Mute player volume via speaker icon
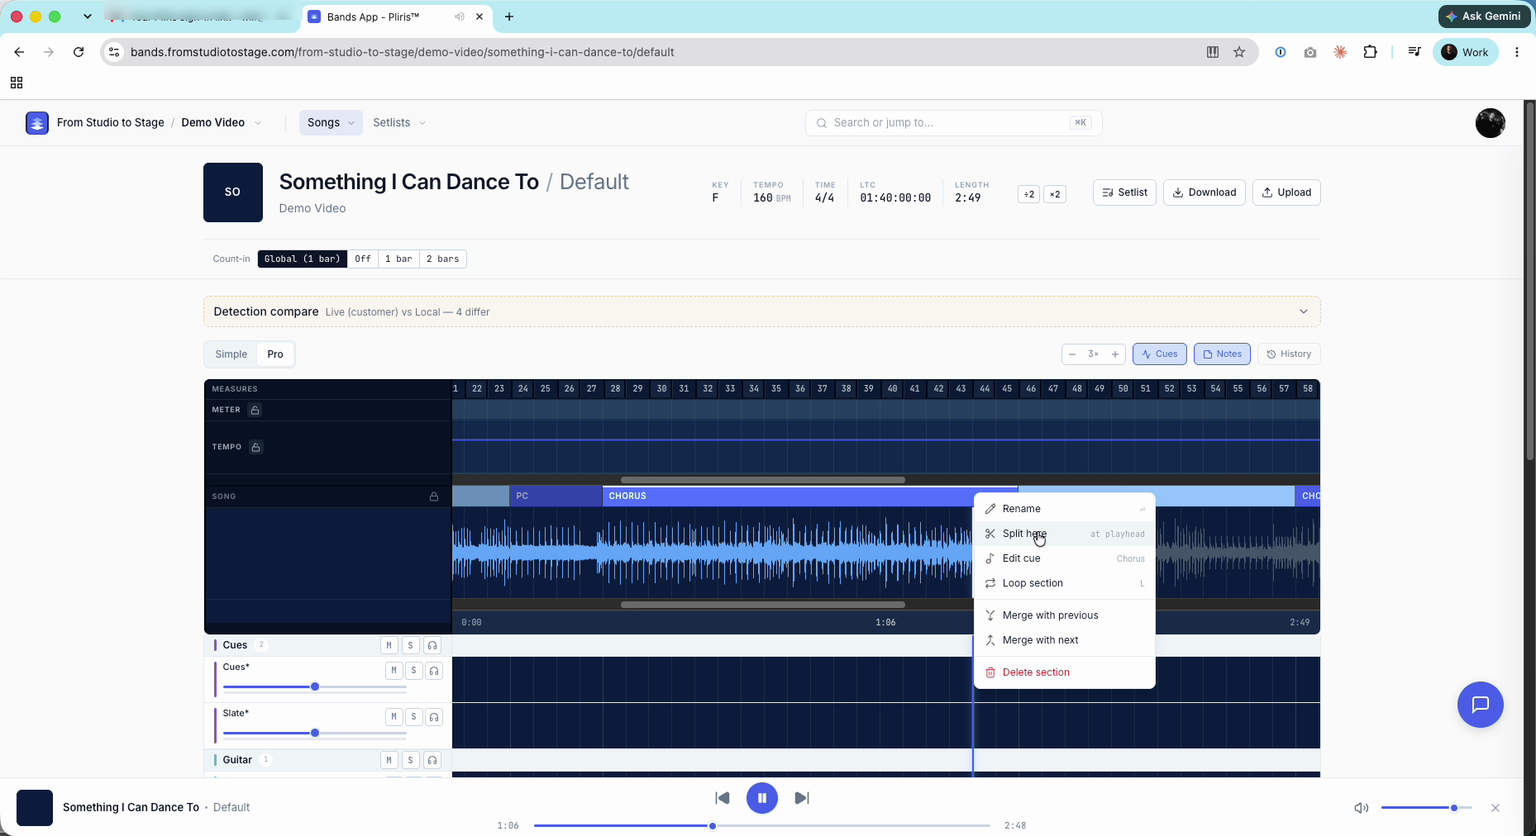 pyautogui.click(x=1361, y=808)
